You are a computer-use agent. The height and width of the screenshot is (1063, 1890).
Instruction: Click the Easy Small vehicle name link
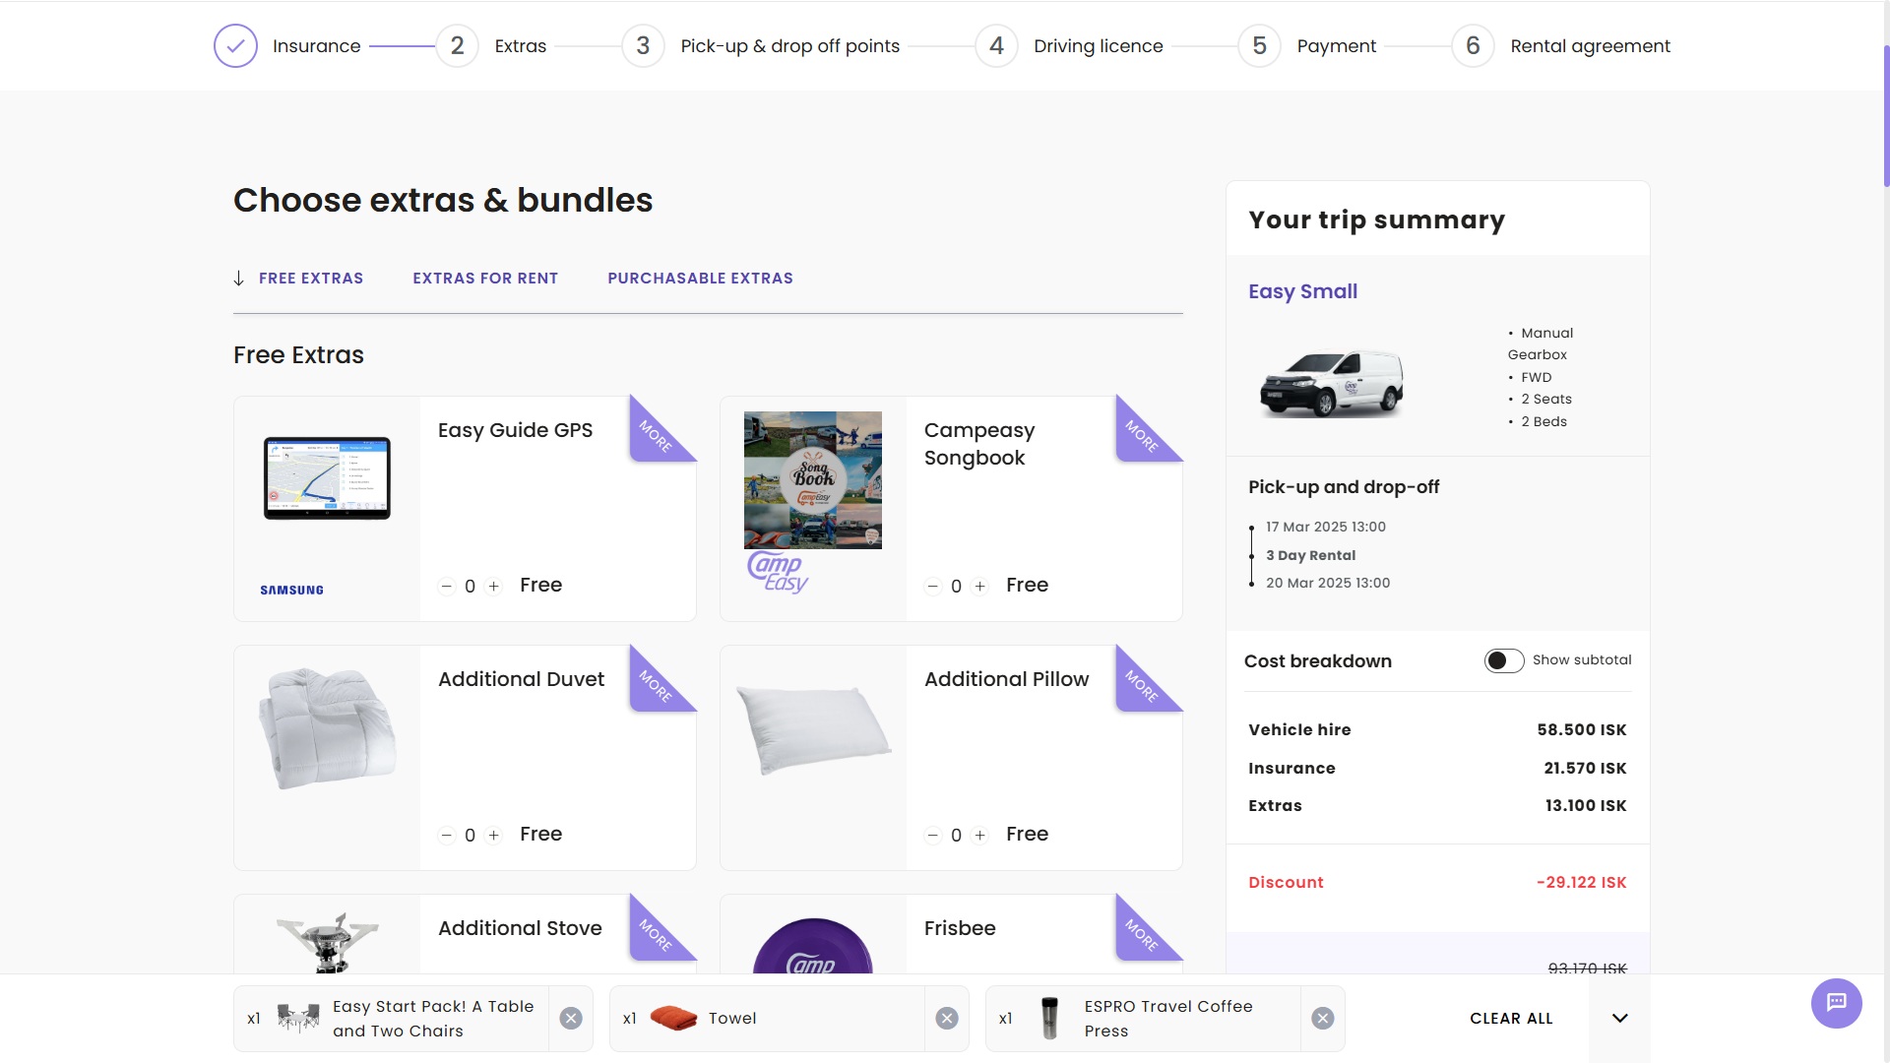coord(1302,291)
